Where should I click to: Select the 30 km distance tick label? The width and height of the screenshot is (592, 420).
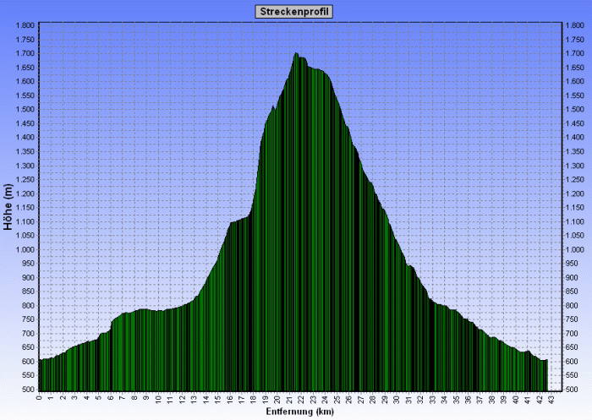396,399
